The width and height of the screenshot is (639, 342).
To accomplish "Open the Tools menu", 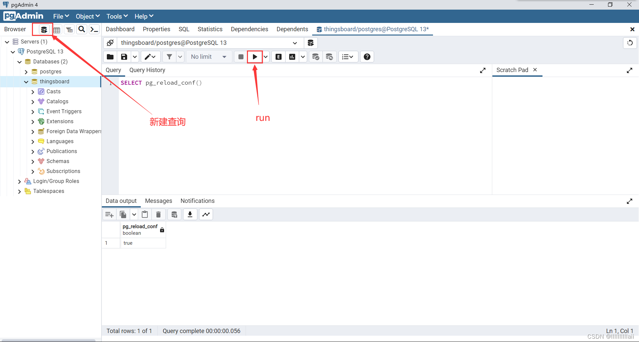I will 117,16.
